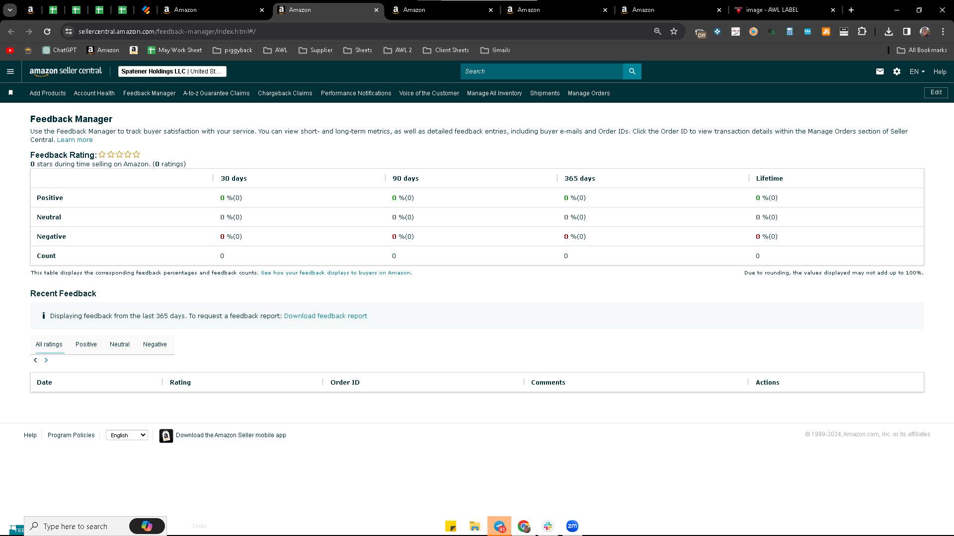This screenshot has width=954, height=536.
Task: Open the Copilot button in taskbar search
Action: pyautogui.click(x=147, y=526)
